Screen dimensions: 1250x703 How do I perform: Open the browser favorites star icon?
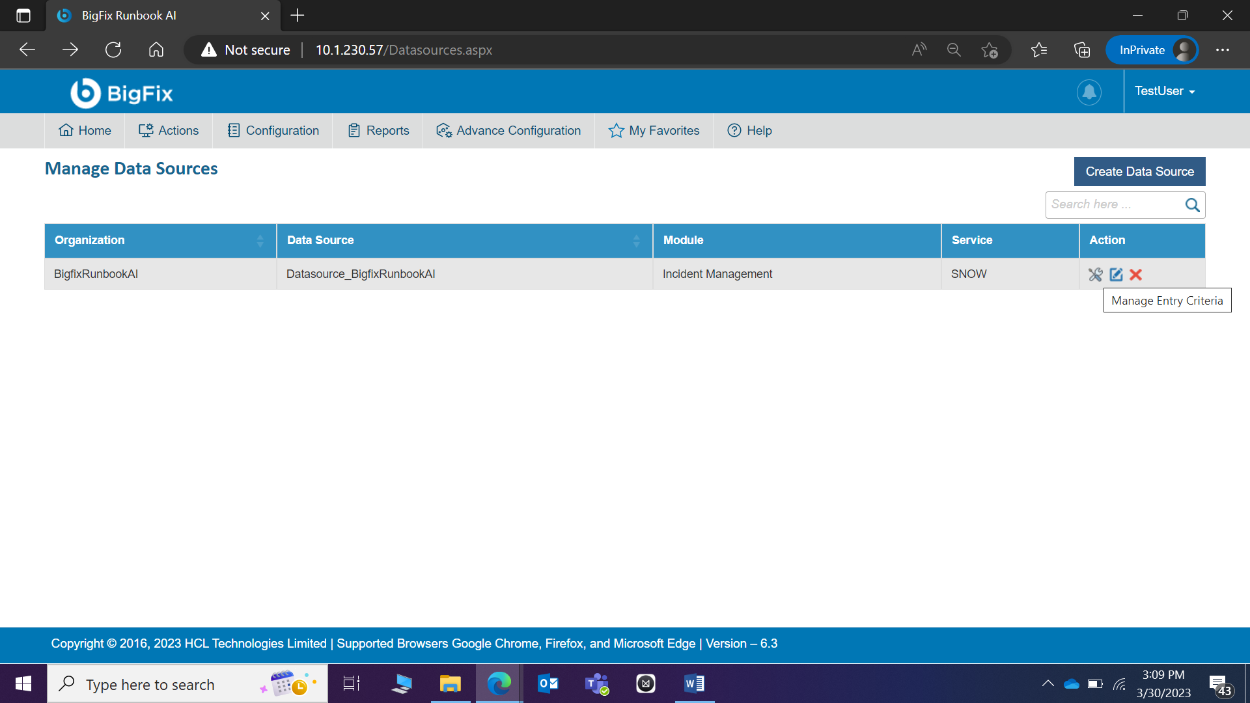(x=1039, y=50)
